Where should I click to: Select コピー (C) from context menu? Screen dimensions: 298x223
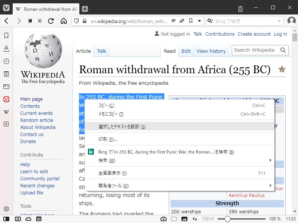pyautogui.click(x=179, y=106)
